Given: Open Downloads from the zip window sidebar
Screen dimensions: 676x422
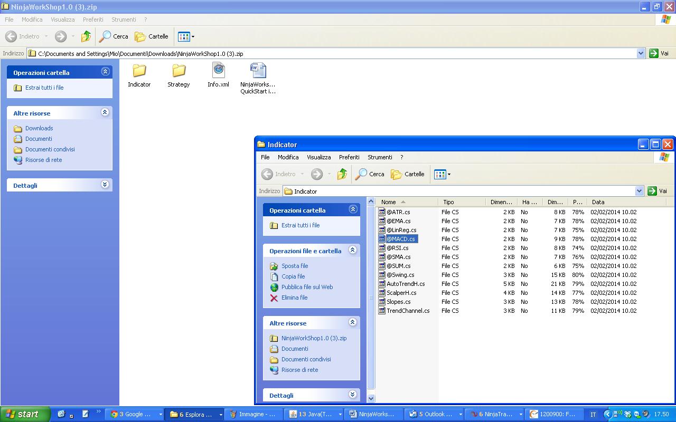Looking at the screenshot, I should 39,128.
